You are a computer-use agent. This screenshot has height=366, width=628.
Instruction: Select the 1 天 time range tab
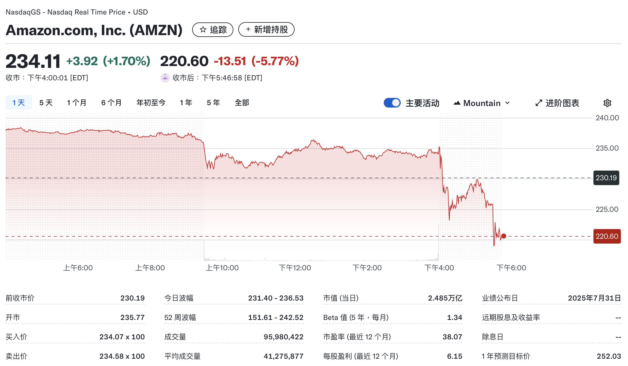(x=19, y=103)
